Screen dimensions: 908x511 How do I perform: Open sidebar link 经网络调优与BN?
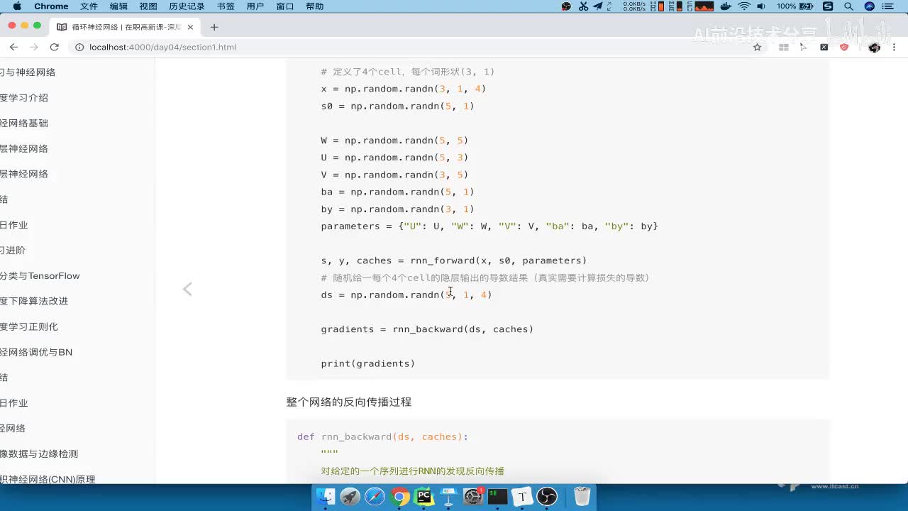click(x=36, y=352)
